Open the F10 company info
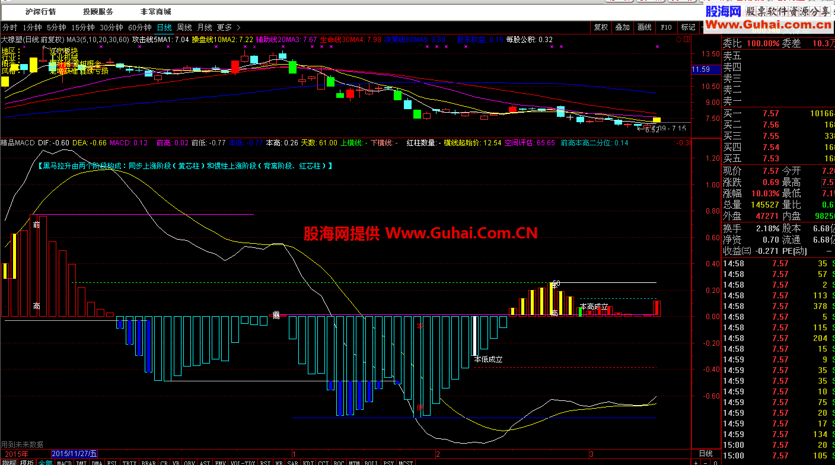 tap(667, 27)
